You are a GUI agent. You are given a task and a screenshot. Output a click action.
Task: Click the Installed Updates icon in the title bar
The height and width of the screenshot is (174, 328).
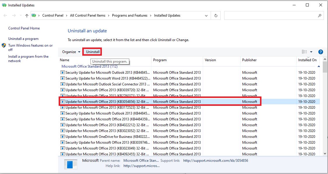click(4, 5)
